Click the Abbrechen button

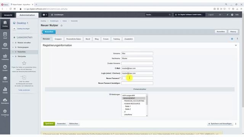coord(74,124)
